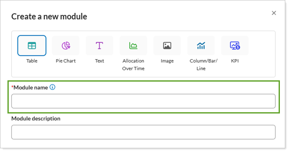Click the "Image" label text
289x152 pixels.
click(167, 61)
